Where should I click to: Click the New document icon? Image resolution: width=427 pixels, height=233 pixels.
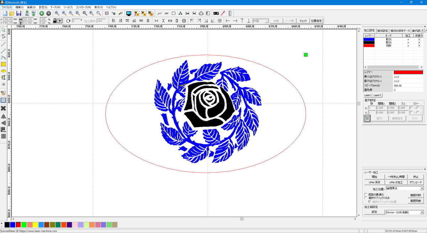click(5, 13)
